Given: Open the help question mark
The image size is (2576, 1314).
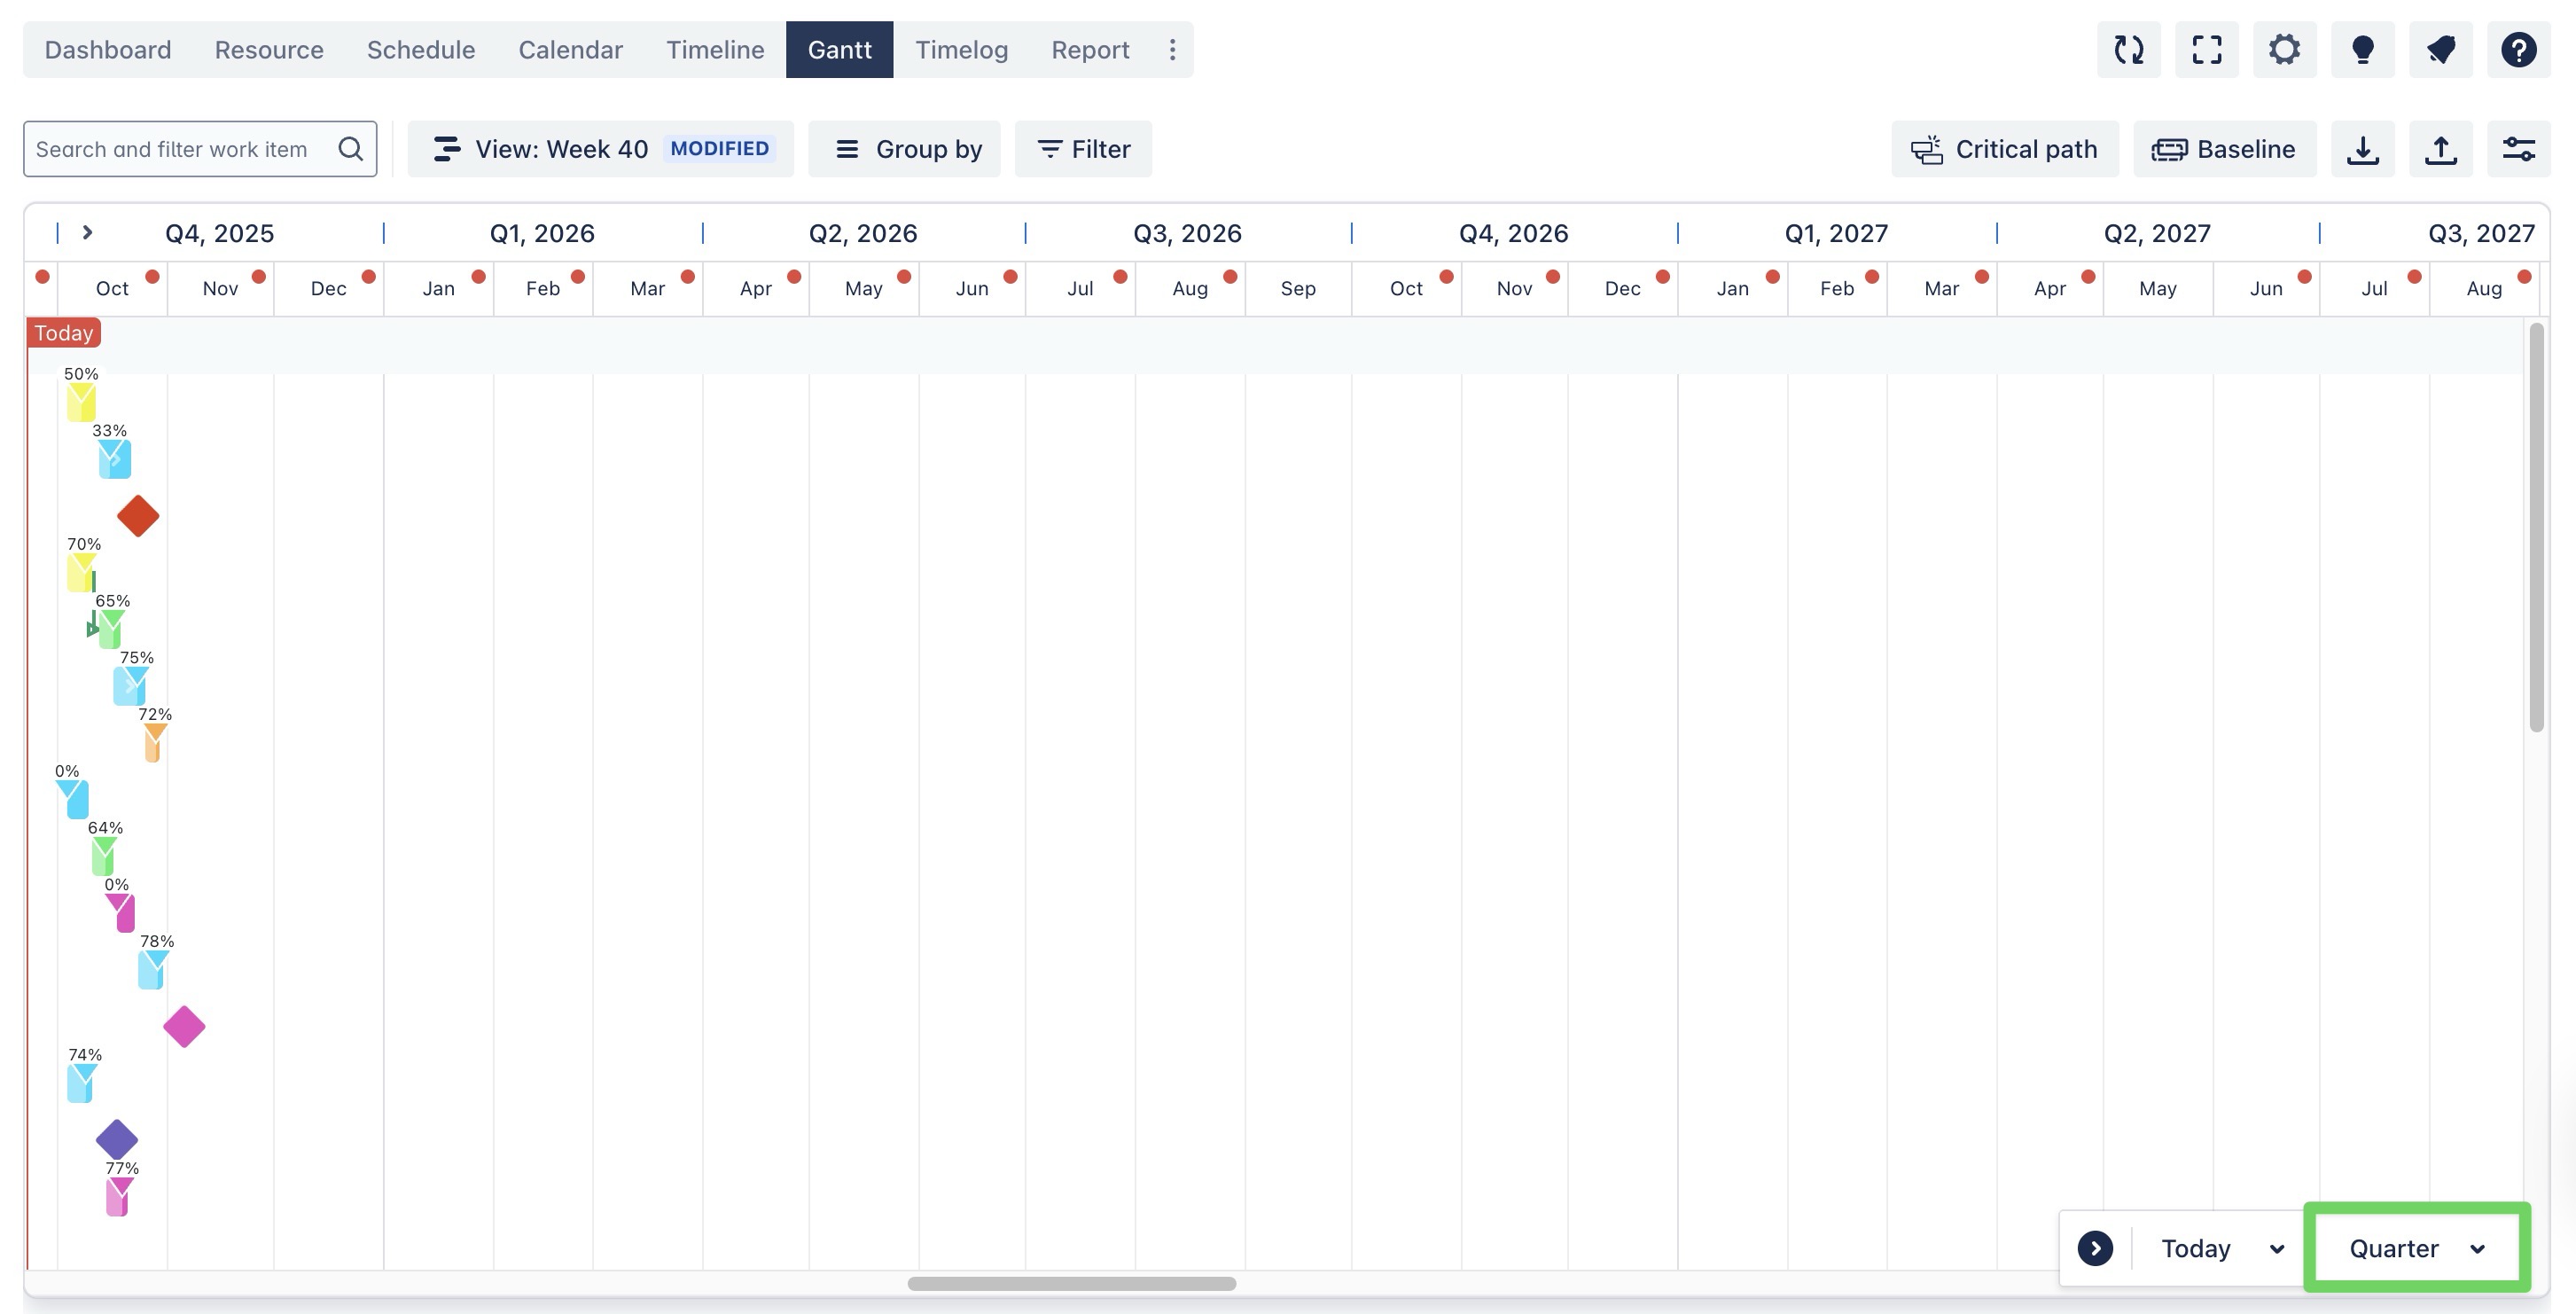Looking at the screenshot, I should pyautogui.click(x=2518, y=49).
